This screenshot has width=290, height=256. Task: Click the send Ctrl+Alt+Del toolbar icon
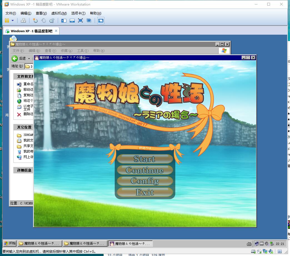tap(23, 21)
